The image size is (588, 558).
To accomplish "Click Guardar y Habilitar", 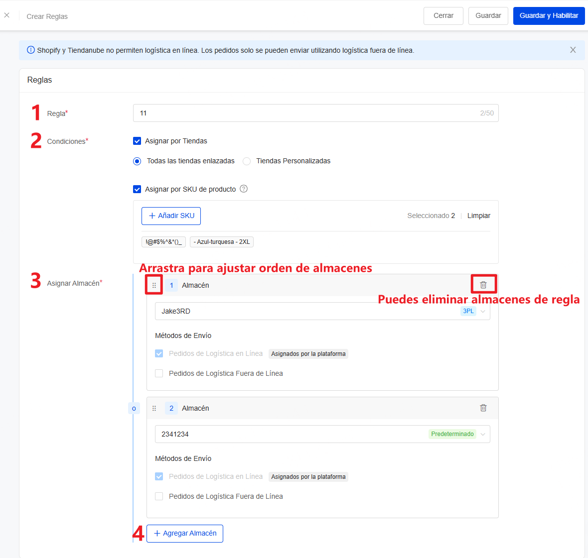I will 549,15.
